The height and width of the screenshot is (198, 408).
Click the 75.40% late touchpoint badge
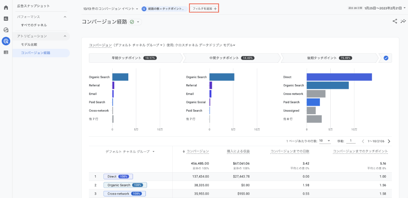(x=346, y=58)
